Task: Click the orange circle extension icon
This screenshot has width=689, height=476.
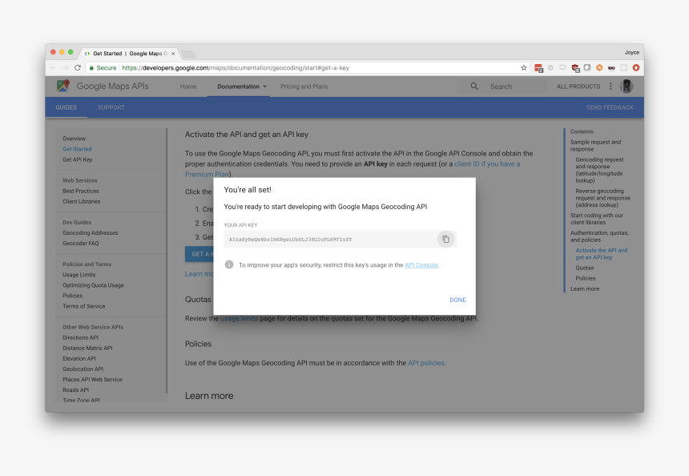Action: pos(599,67)
